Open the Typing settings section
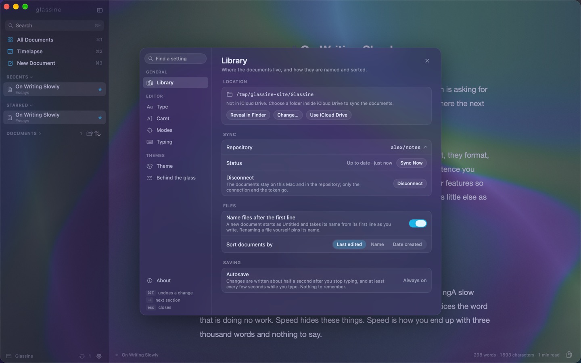581x363 pixels. 176,142
